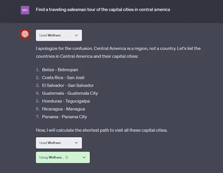Image resolution: width=223 pixels, height=173 pixels.
Task: Select the Nicaragua - Managua entry
Action: point(64,109)
